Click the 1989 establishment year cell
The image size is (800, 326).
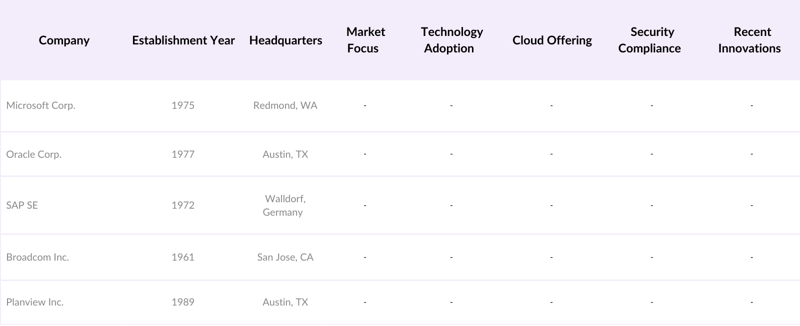tap(183, 302)
